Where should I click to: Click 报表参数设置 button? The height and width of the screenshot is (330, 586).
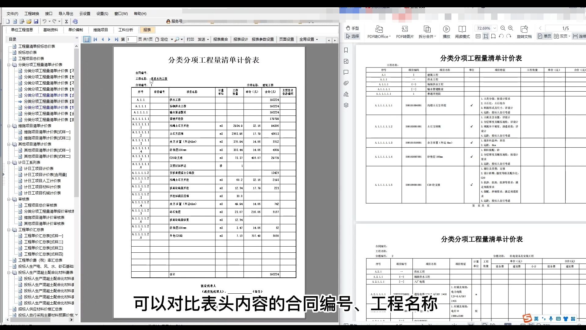click(263, 39)
